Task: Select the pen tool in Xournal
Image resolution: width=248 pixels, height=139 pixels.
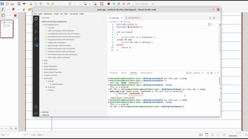Action: click(3, 9)
